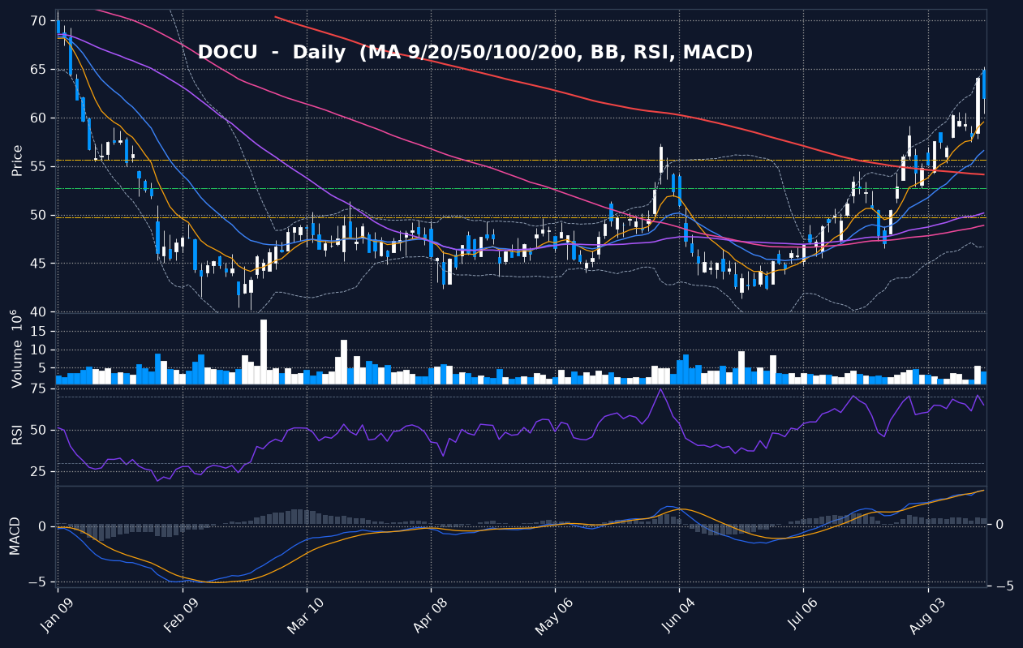Click the Mar 10 date label
The width and height of the screenshot is (1023, 648).
(x=306, y=616)
